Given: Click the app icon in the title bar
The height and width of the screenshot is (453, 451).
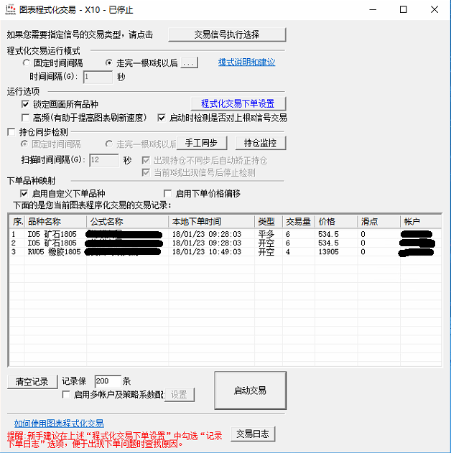Looking at the screenshot, I should tap(10, 9).
